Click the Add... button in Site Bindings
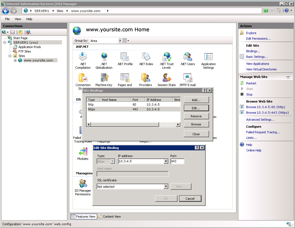The width and height of the screenshot is (295, 228). click(x=196, y=100)
